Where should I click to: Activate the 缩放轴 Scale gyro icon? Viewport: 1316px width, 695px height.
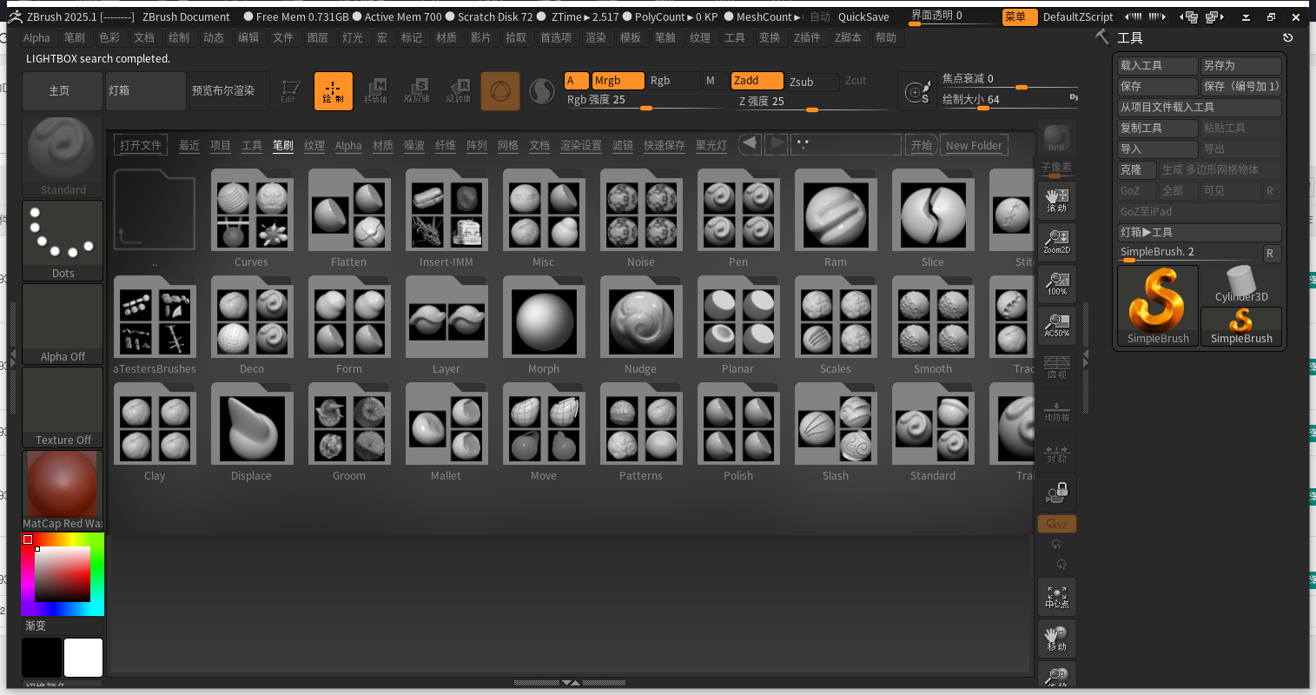pyautogui.click(x=418, y=90)
